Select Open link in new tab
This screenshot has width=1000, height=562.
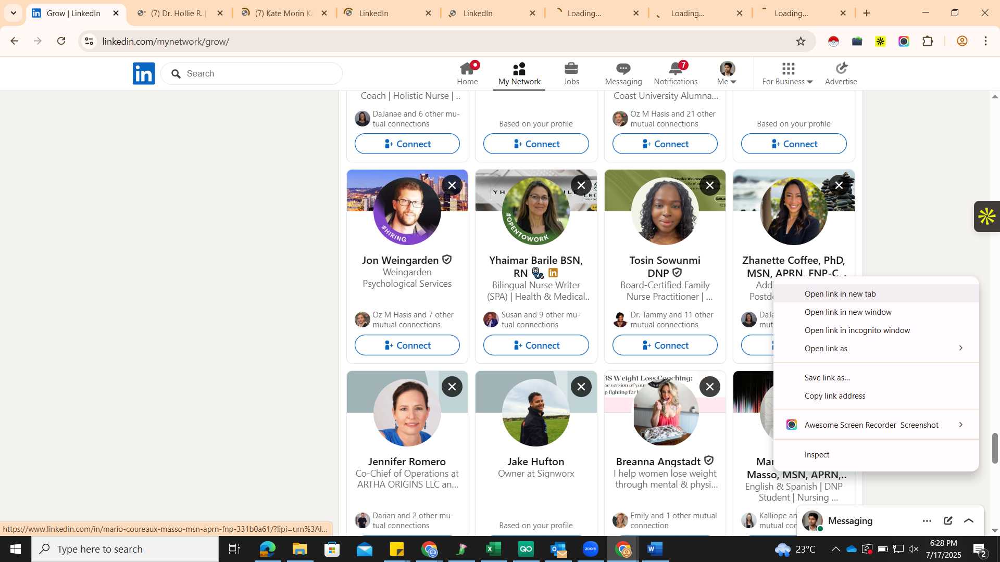pos(876,294)
